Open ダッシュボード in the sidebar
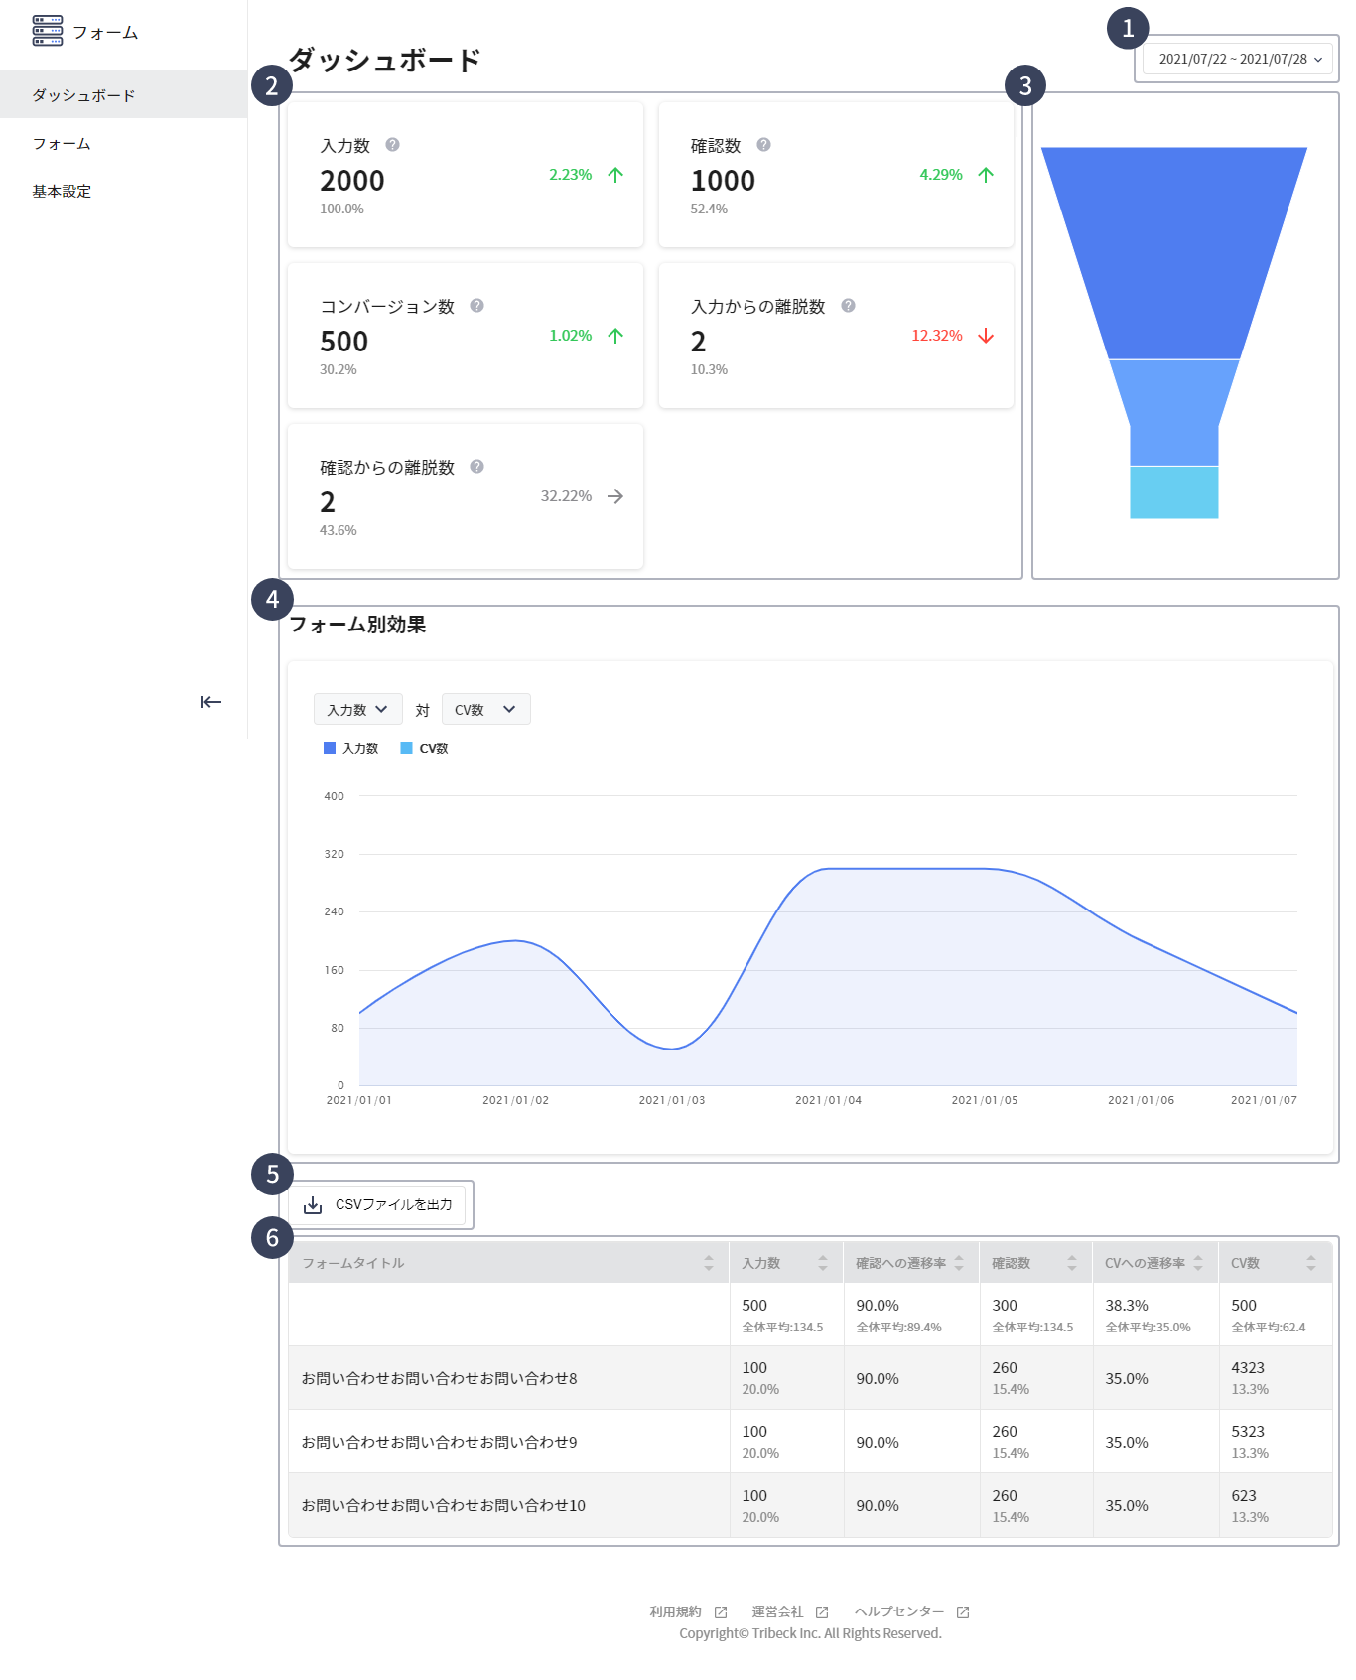The height and width of the screenshot is (1680, 1356). pyautogui.click(x=123, y=94)
